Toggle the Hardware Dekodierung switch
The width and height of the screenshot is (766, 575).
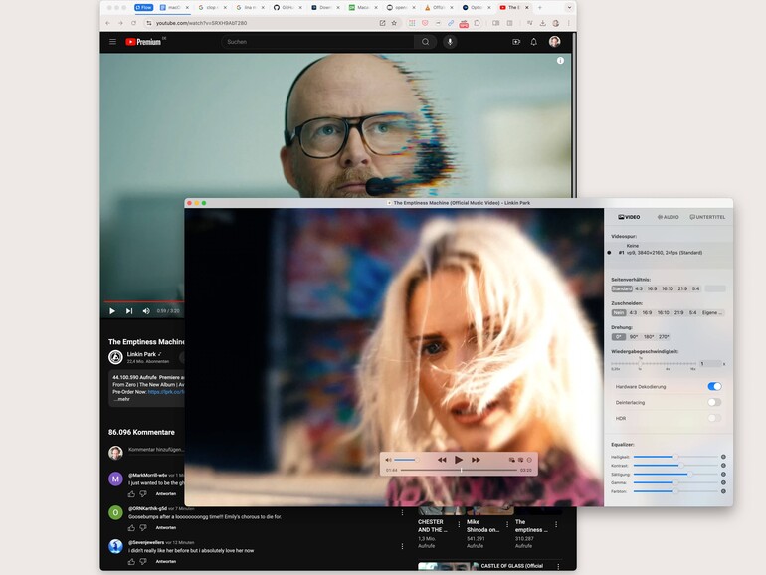click(714, 386)
